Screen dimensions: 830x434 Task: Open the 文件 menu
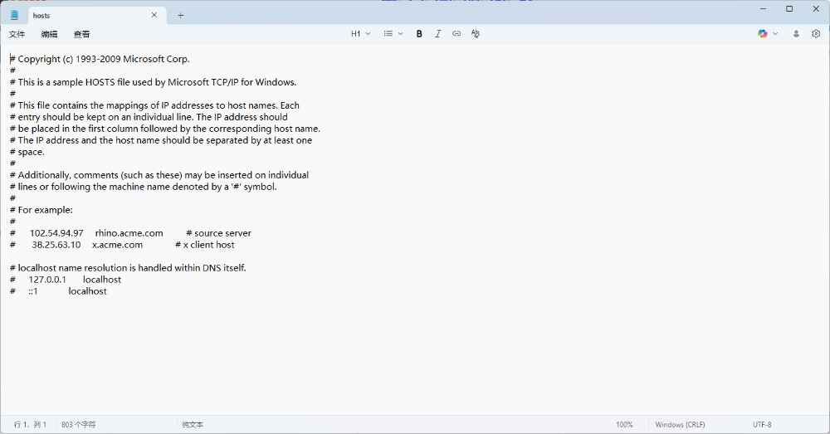coord(17,34)
